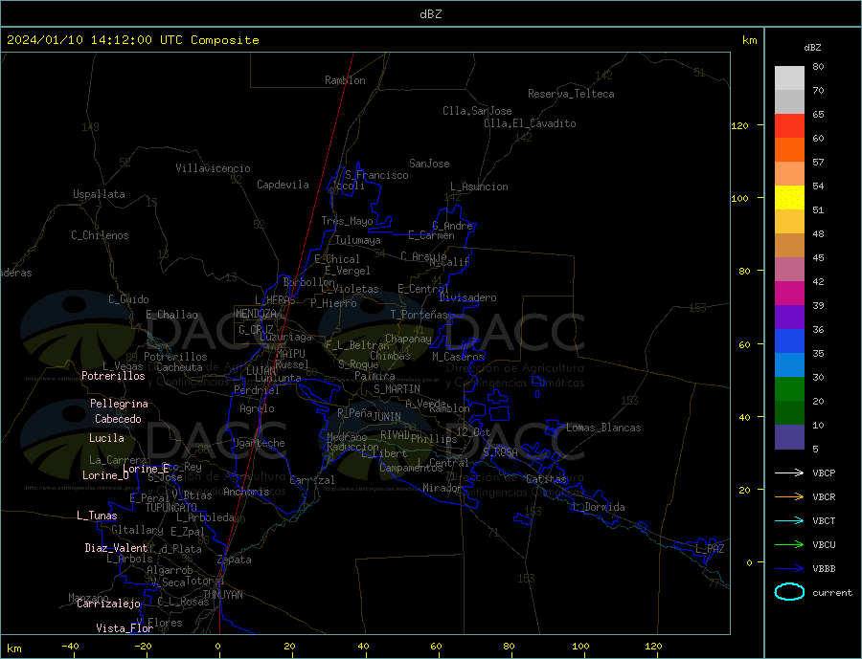Click the orange VBCR arrow legend icon
Screen dimensions: 862x659
(x=789, y=497)
